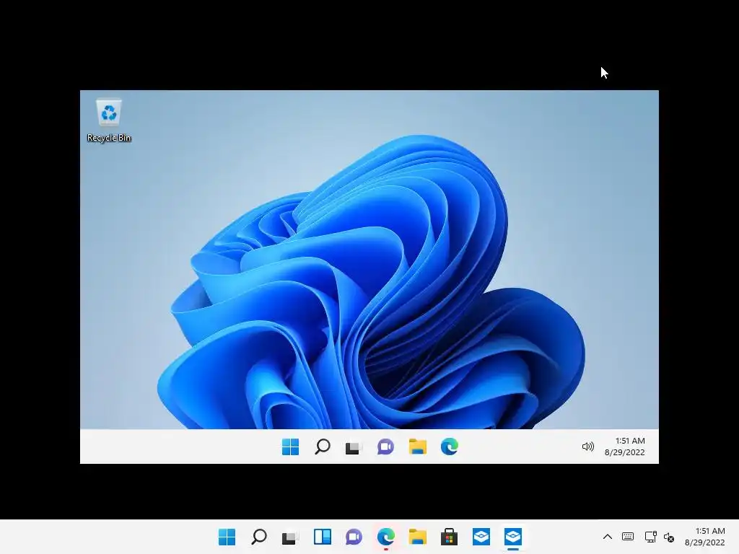Open Search in the inner sandbox taskbar

pos(323,447)
